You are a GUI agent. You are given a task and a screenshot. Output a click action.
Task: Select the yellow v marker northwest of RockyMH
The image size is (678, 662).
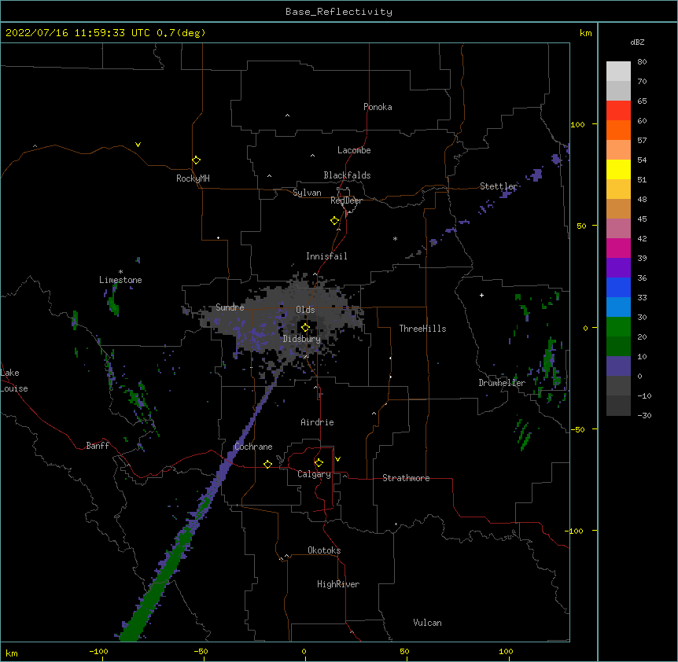138,145
